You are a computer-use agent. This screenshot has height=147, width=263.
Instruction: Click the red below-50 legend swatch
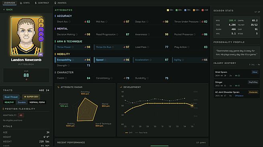point(203,10)
